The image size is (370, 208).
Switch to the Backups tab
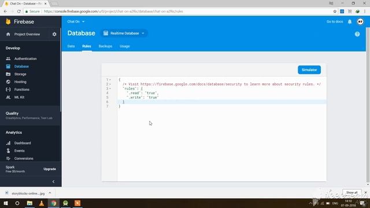(105, 46)
